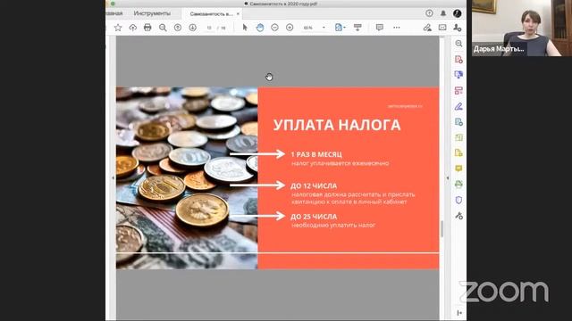Open the magnifier search in the top toolbar

pos(163,28)
